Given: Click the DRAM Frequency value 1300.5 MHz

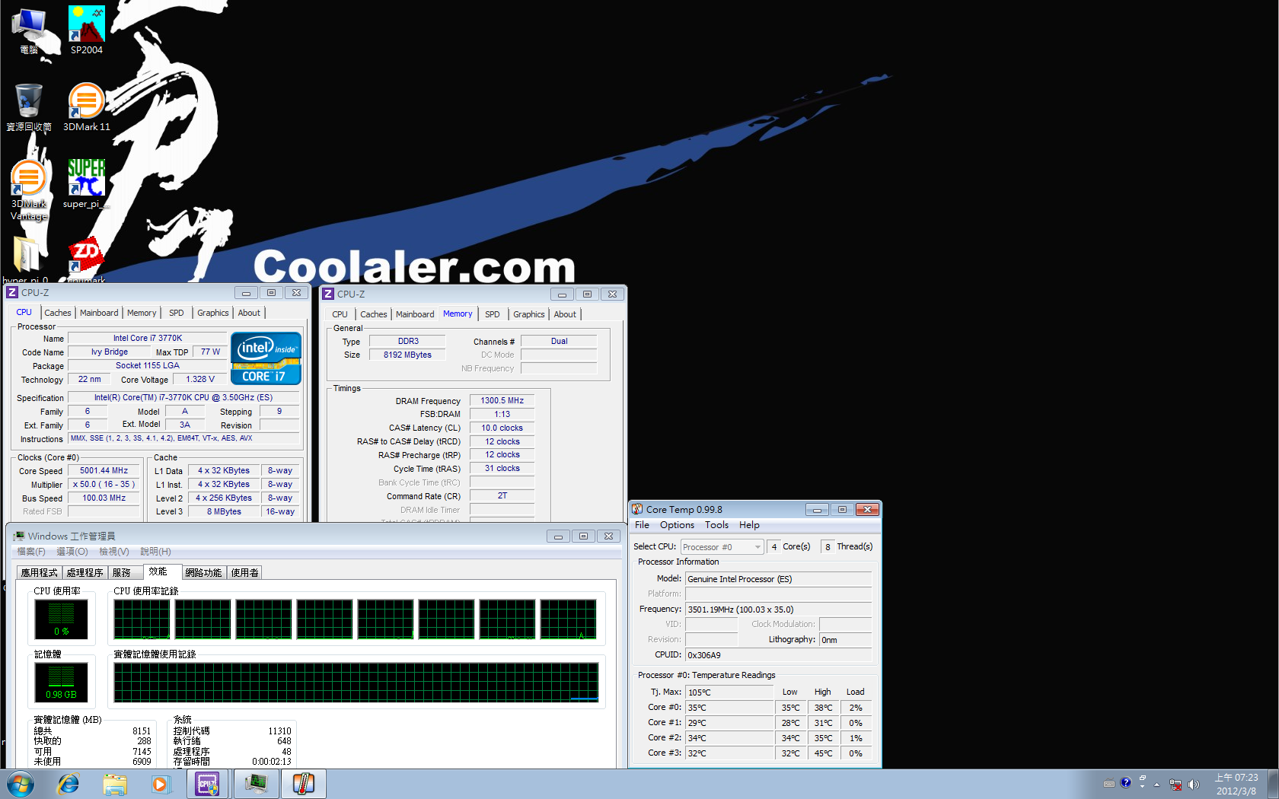Looking at the screenshot, I should [502, 400].
